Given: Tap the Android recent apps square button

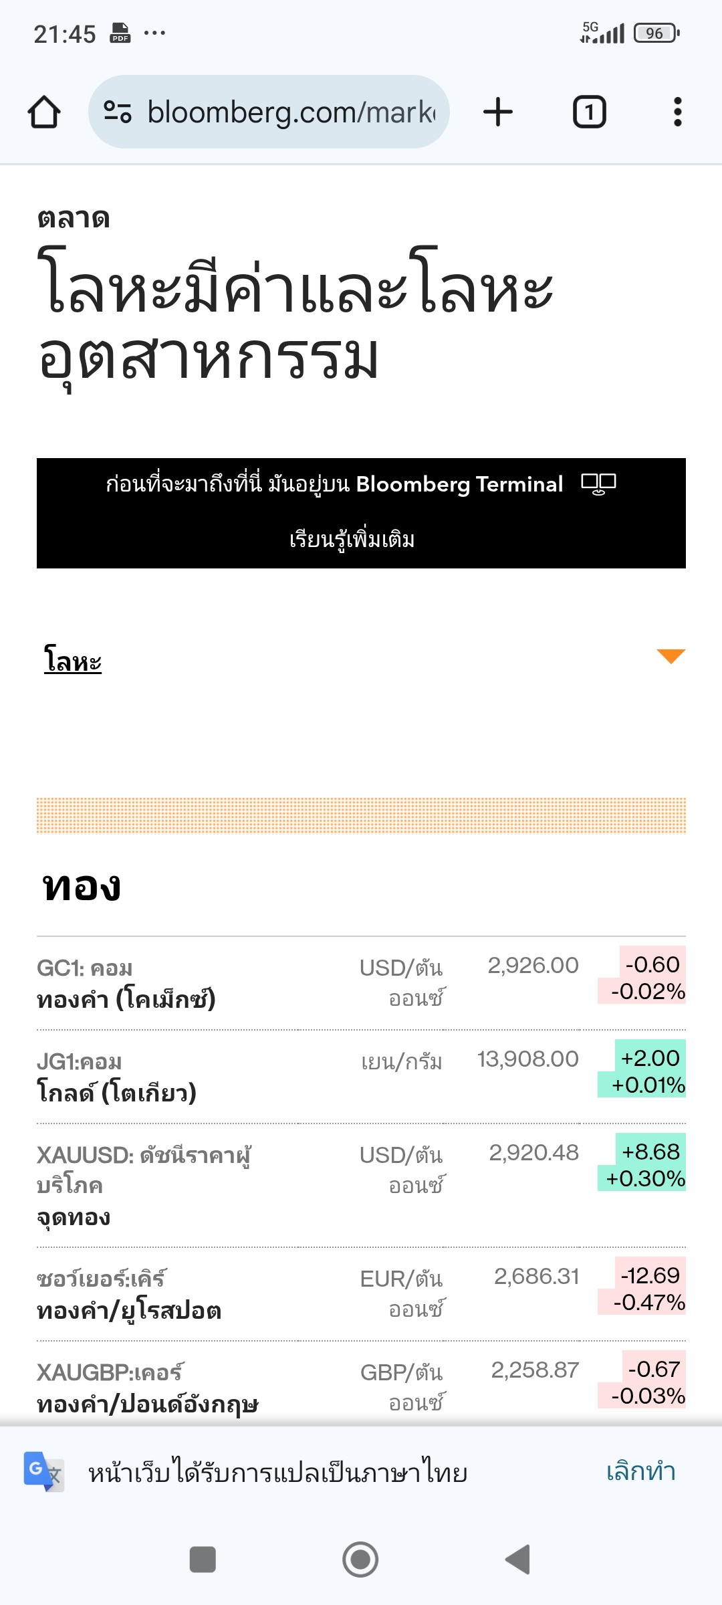Looking at the screenshot, I should point(203,1560).
